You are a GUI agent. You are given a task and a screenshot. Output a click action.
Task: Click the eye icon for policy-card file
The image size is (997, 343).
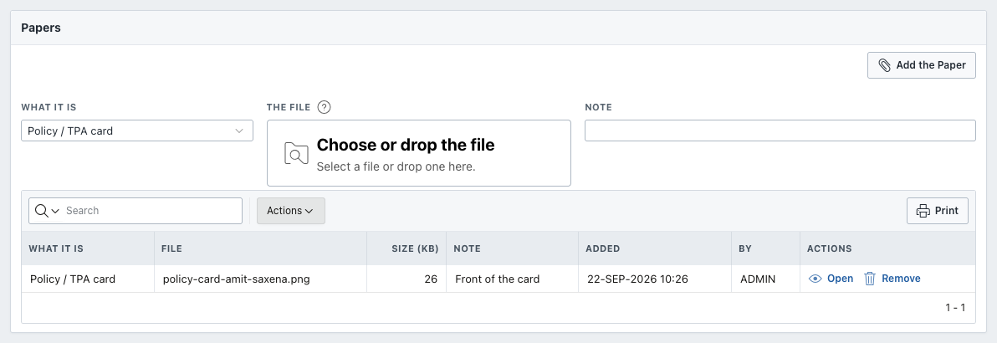tap(815, 279)
